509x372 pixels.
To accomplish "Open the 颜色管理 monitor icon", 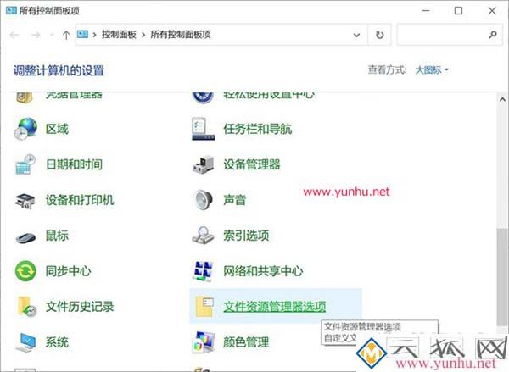I will 204,342.
